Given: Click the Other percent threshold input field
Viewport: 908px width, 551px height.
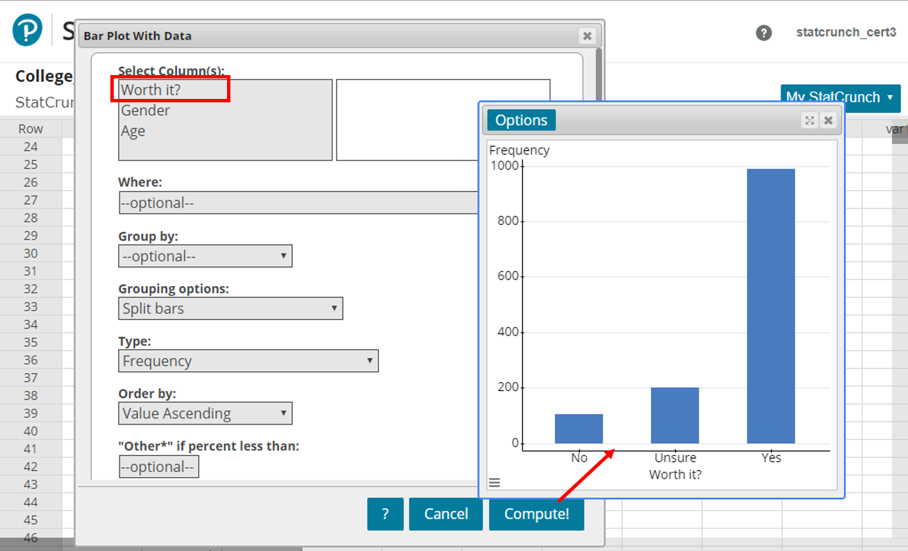Looking at the screenshot, I should [x=159, y=467].
